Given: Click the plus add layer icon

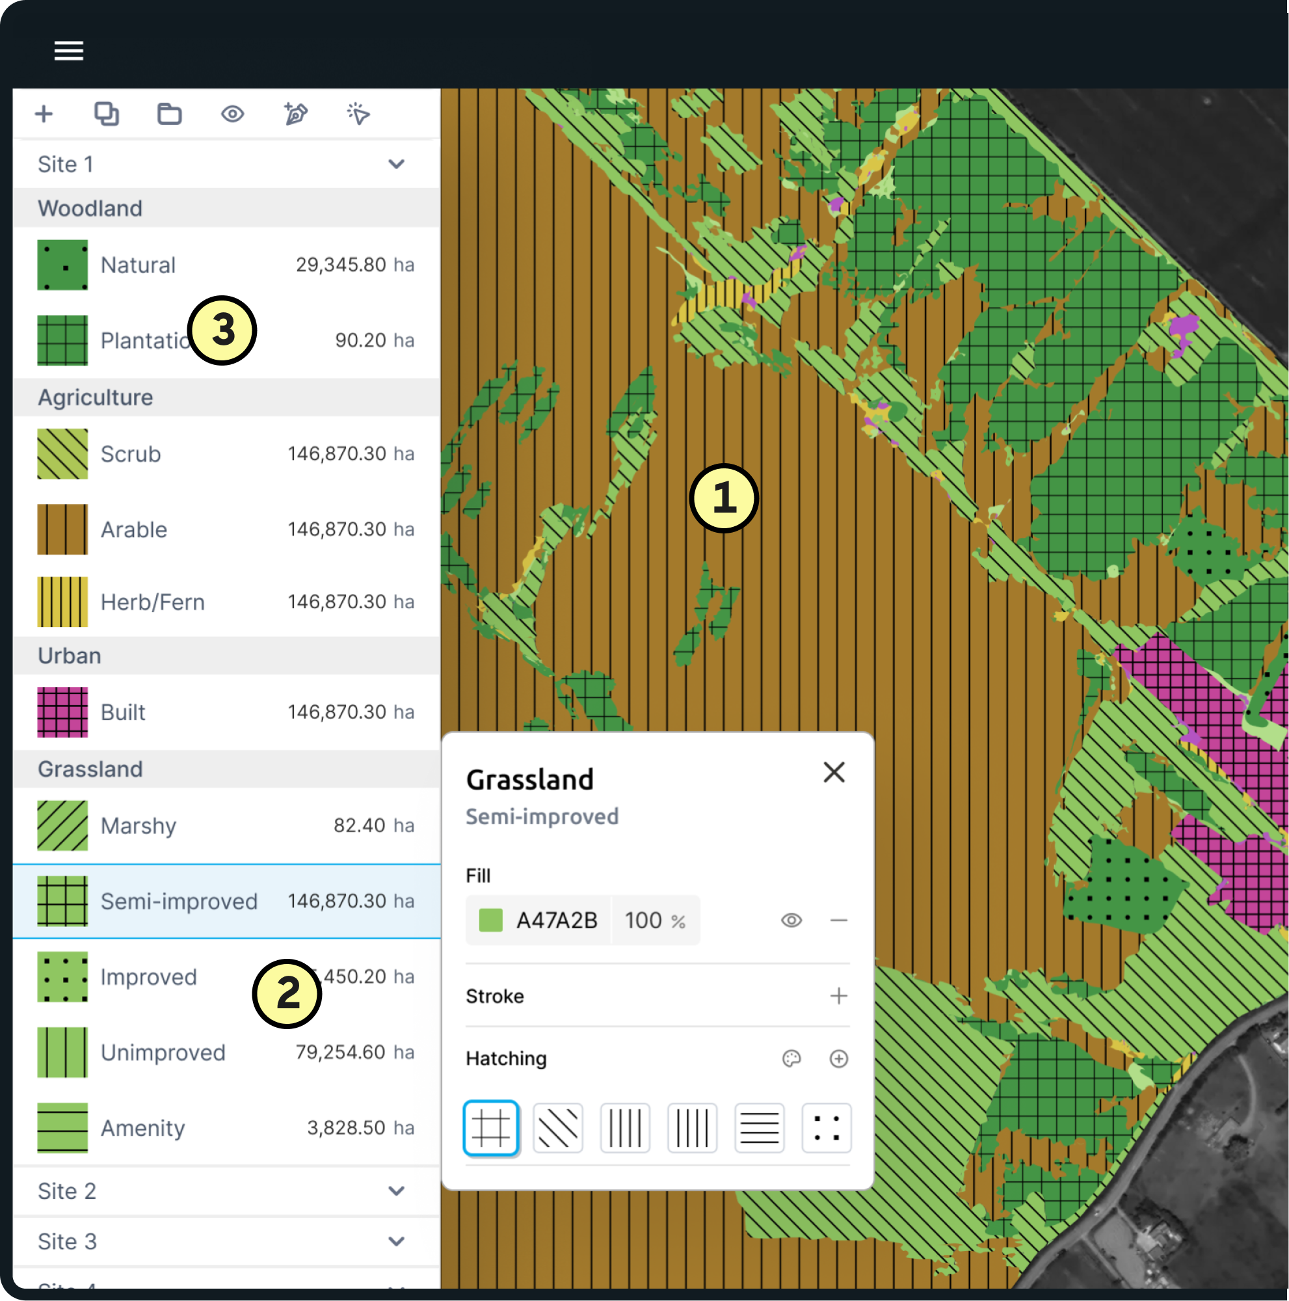Looking at the screenshot, I should coord(44,114).
